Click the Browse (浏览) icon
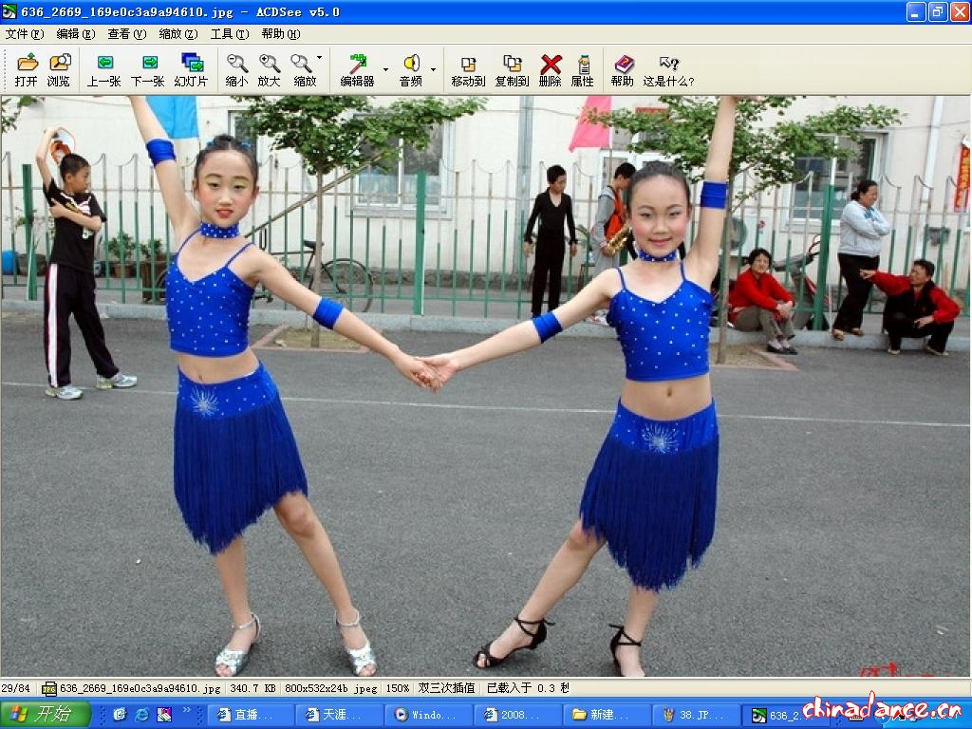This screenshot has height=729, width=972. point(59,69)
